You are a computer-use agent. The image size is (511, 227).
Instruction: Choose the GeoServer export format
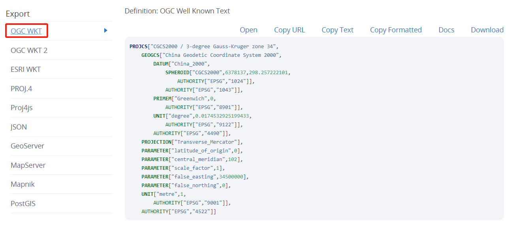click(x=27, y=146)
